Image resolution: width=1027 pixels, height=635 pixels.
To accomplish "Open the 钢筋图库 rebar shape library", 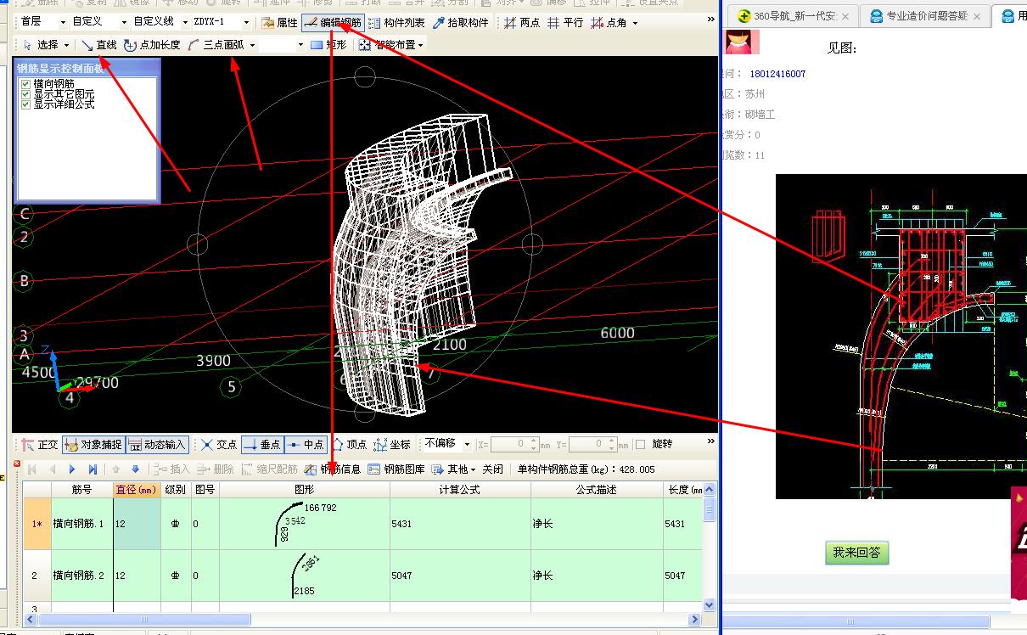I will coord(396,469).
